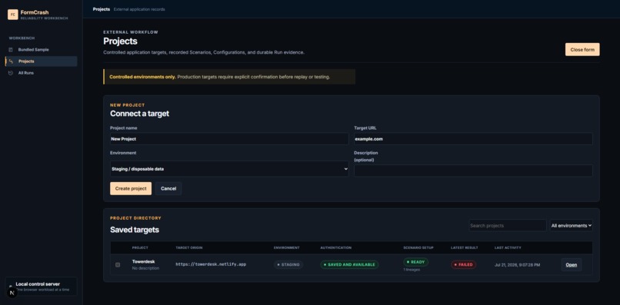This screenshot has width=620, height=305.
Task: Click Create project button
Action: tap(131, 188)
